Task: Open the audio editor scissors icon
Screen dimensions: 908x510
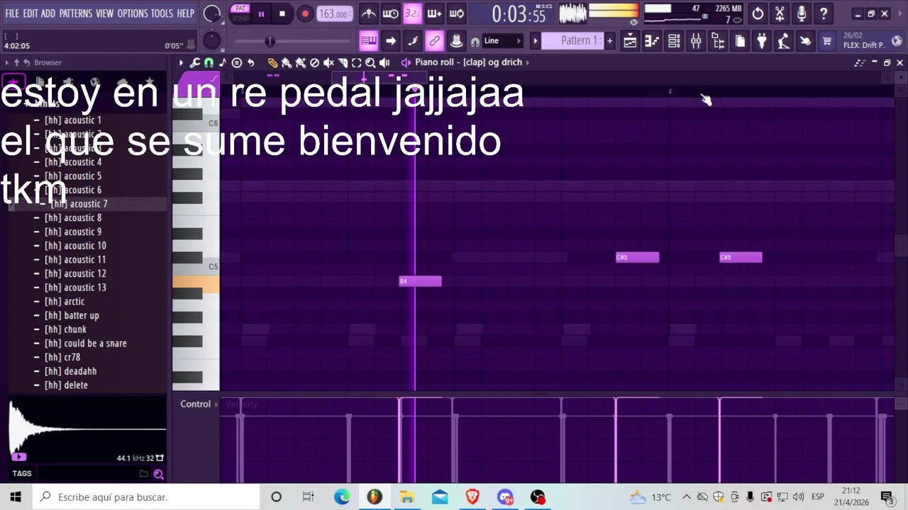Action: (780, 13)
